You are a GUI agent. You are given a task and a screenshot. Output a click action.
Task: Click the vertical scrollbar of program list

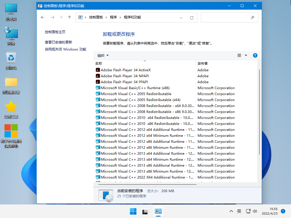tap(259, 112)
